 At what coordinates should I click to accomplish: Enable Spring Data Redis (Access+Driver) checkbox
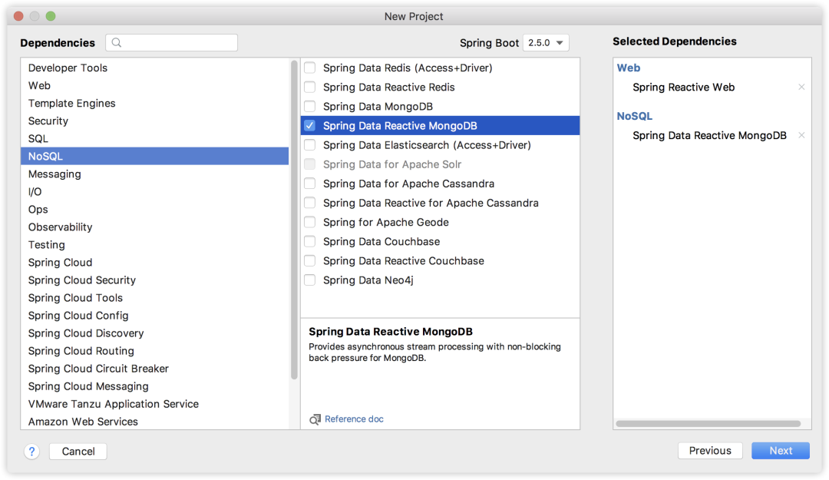coord(310,68)
